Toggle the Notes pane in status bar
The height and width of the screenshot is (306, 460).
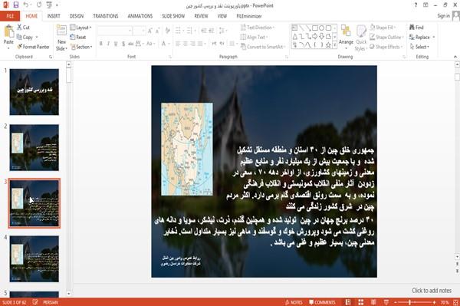(x=294, y=302)
